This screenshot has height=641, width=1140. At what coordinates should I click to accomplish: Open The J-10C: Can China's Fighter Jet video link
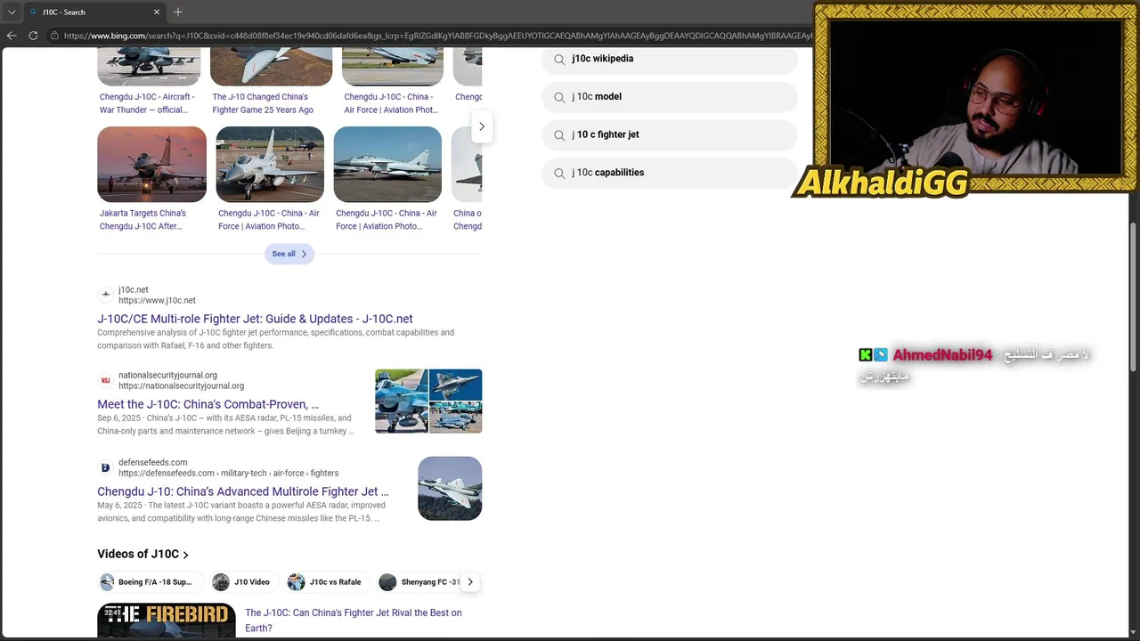(354, 621)
